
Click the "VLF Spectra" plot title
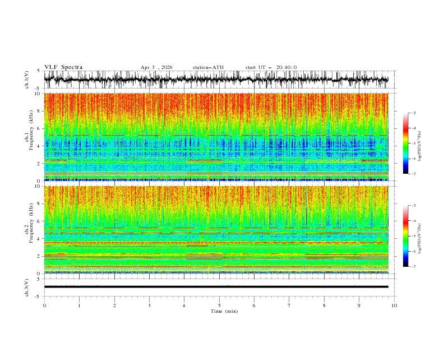(63, 67)
